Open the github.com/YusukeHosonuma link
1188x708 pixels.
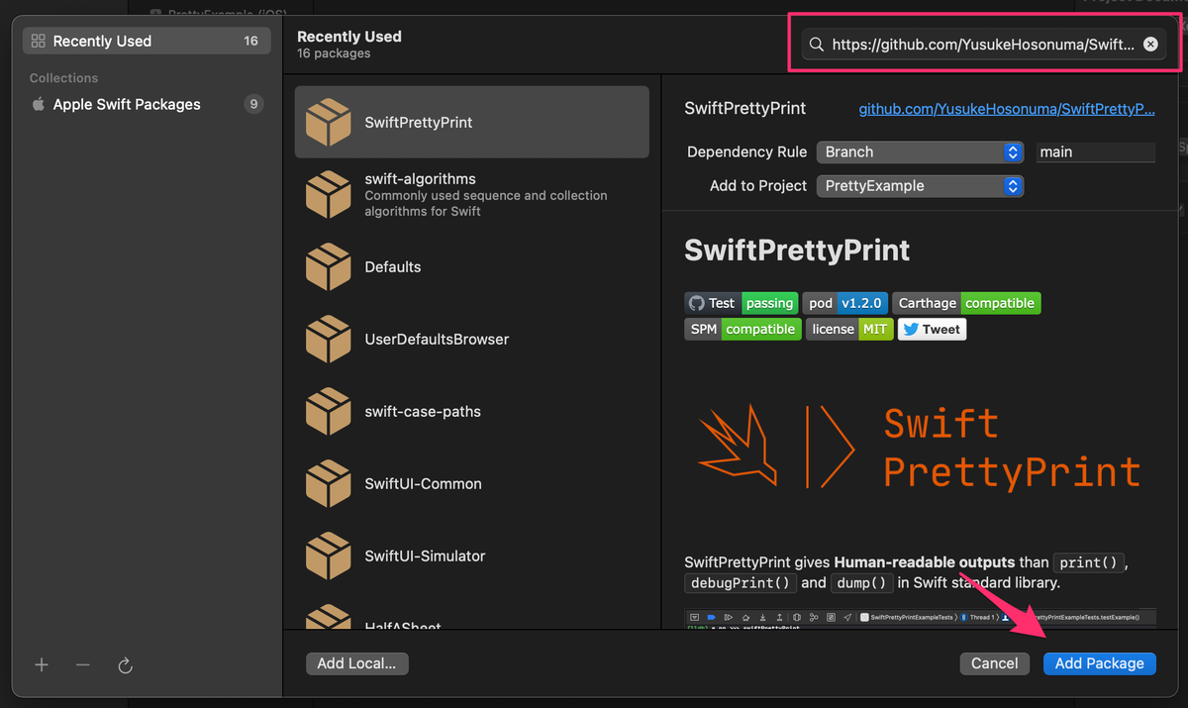point(1007,109)
